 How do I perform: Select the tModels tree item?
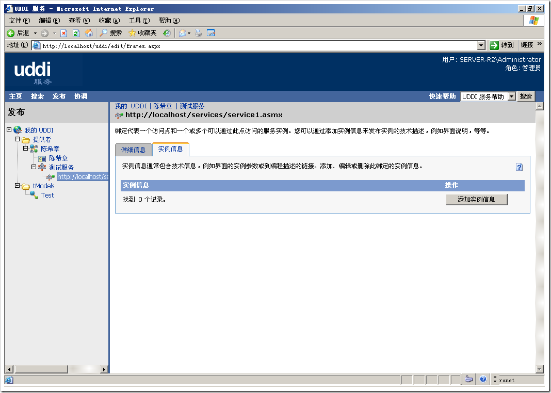point(43,186)
